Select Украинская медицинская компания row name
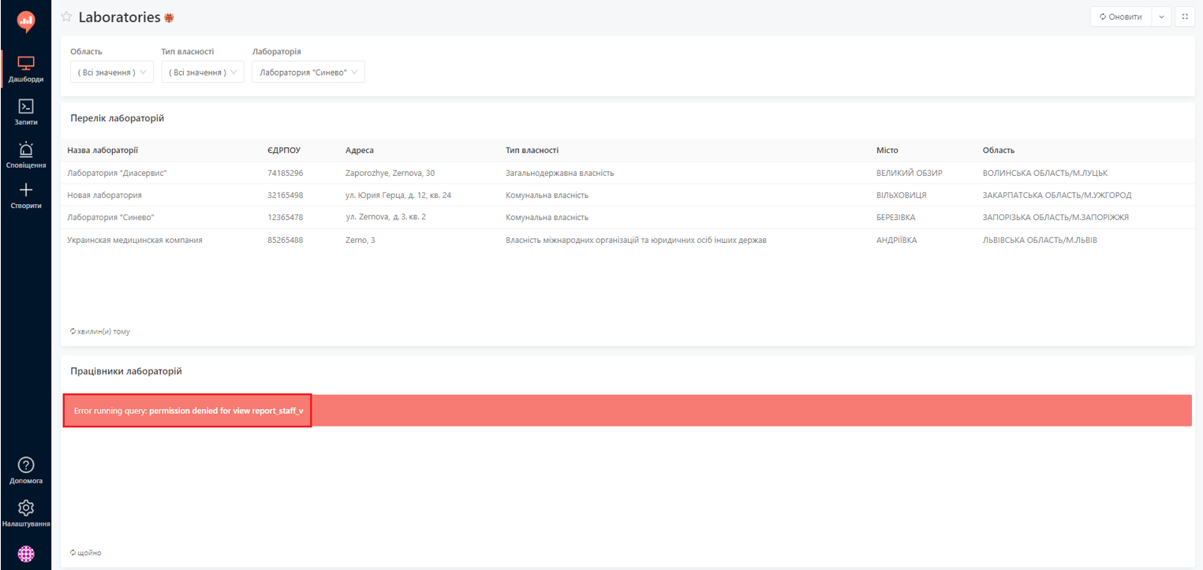The image size is (1203, 570). pyautogui.click(x=135, y=240)
